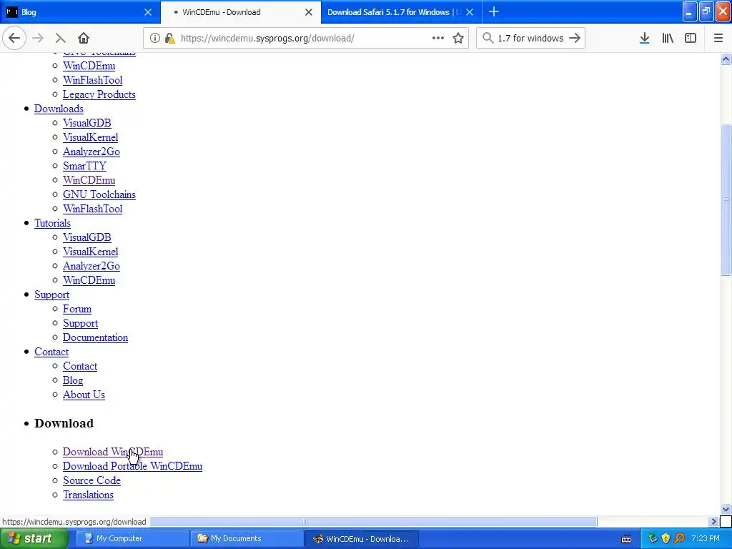This screenshot has height=549, width=732.
Task: Open the Legacy Products link
Action: click(x=99, y=94)
